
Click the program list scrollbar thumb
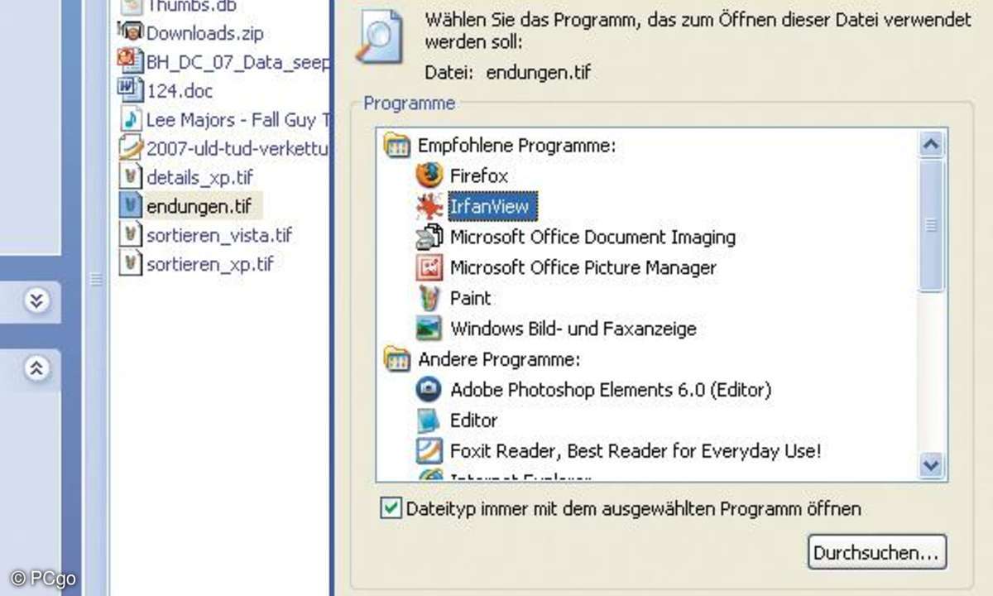point(932,225)
